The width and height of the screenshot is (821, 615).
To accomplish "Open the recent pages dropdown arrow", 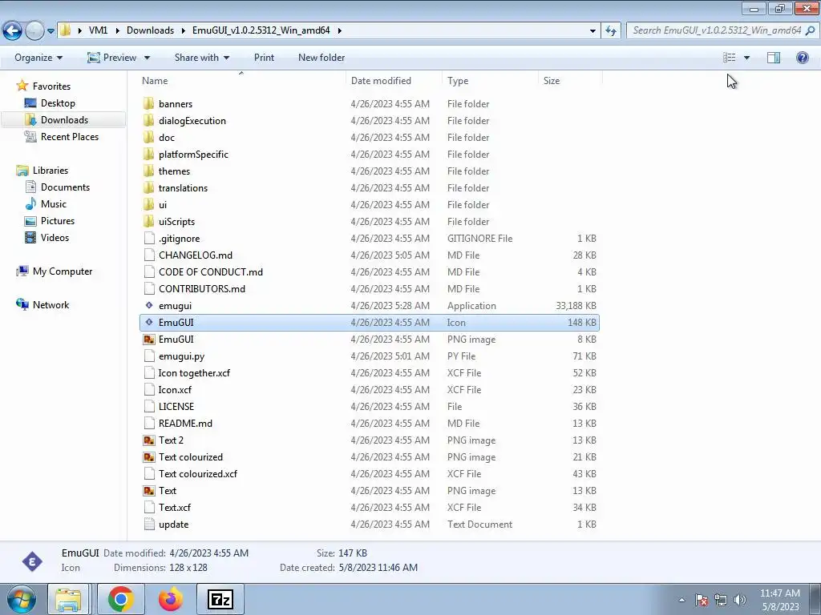I will (51, 31).
